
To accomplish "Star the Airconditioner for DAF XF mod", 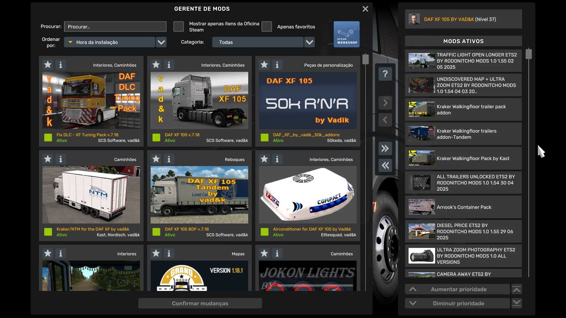I will click(264, 159).
